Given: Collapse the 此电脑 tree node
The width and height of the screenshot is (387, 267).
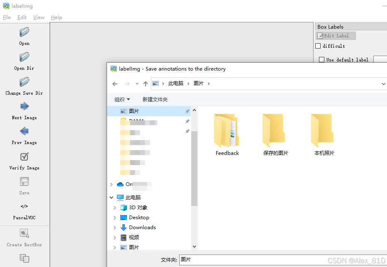Looking at the screenshot, I should click(x=111, y=197).
